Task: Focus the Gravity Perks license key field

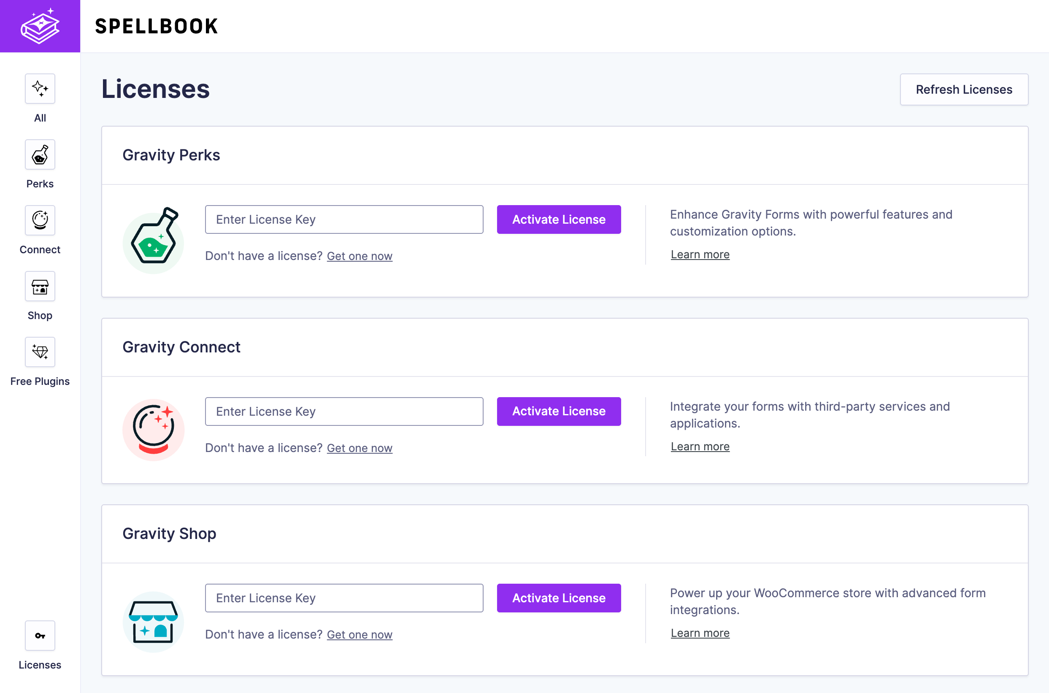Action: click(x=344, y=219)
